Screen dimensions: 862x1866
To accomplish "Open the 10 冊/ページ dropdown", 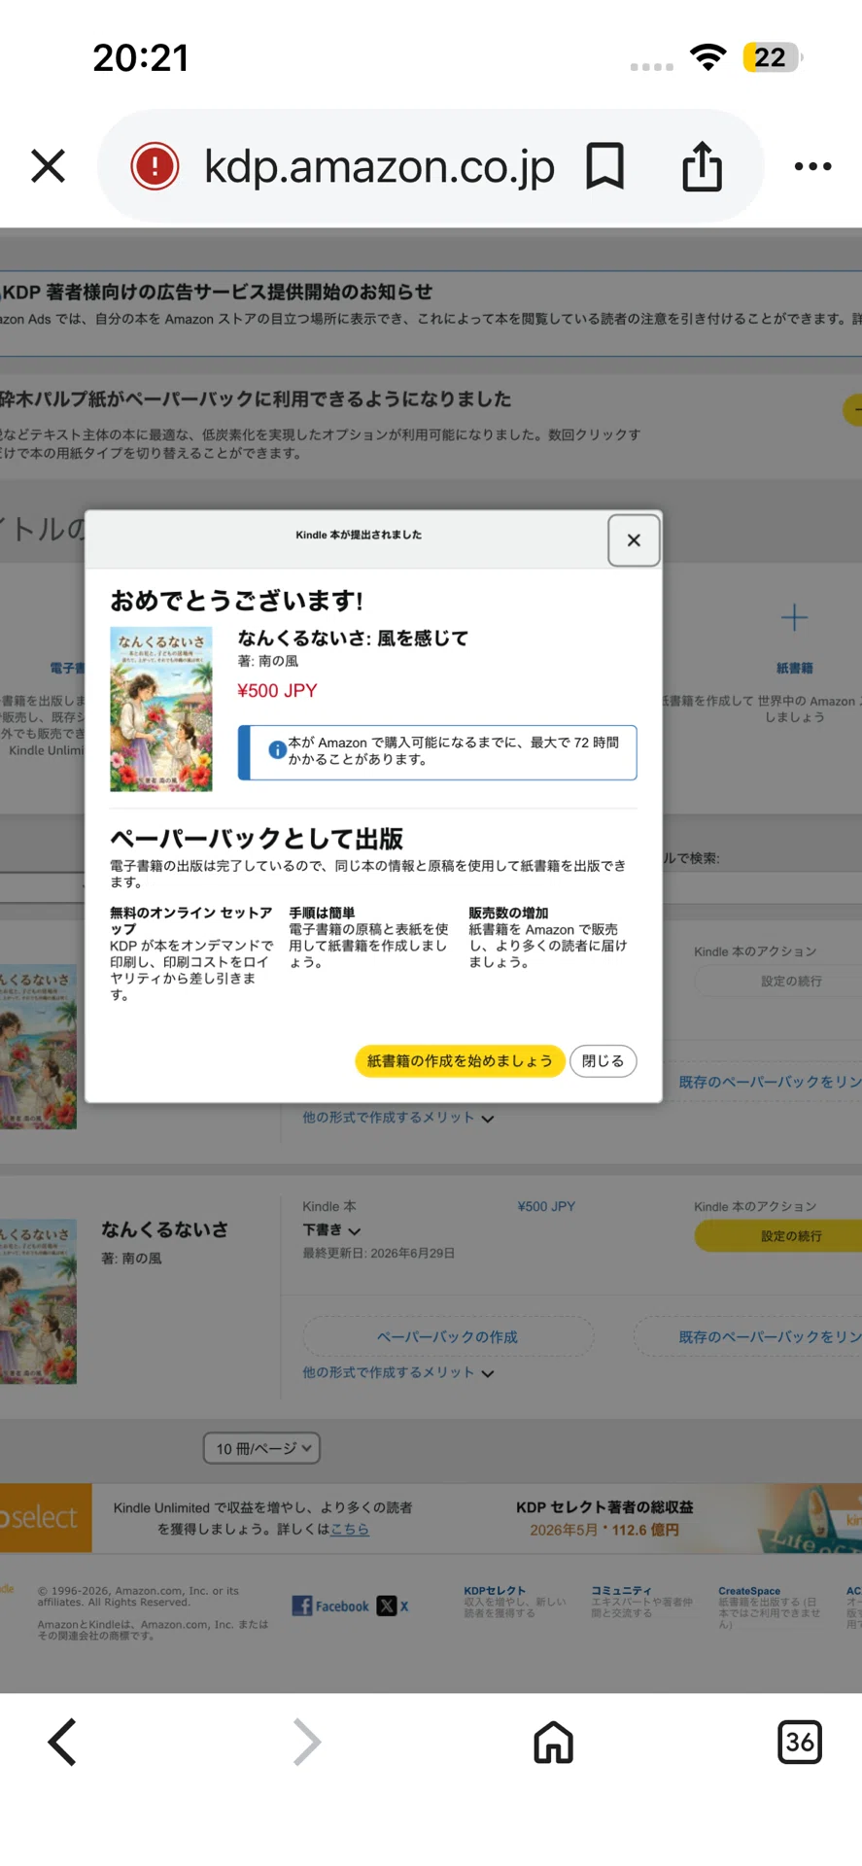I will click(x=261, y=1448).
